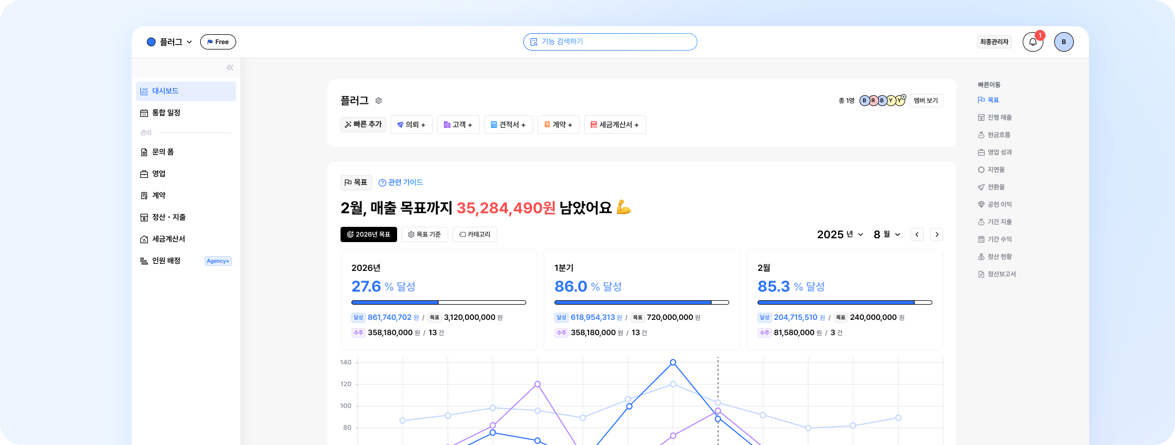Click the flexed arm emoji in headline

(623, 207)
